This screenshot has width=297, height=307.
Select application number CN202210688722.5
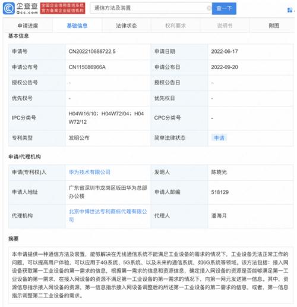click(92, 52)
